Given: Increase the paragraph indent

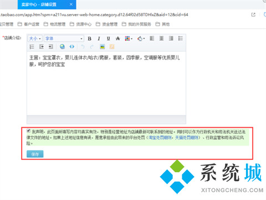Looking at the screenshot, I should [51, 47].
